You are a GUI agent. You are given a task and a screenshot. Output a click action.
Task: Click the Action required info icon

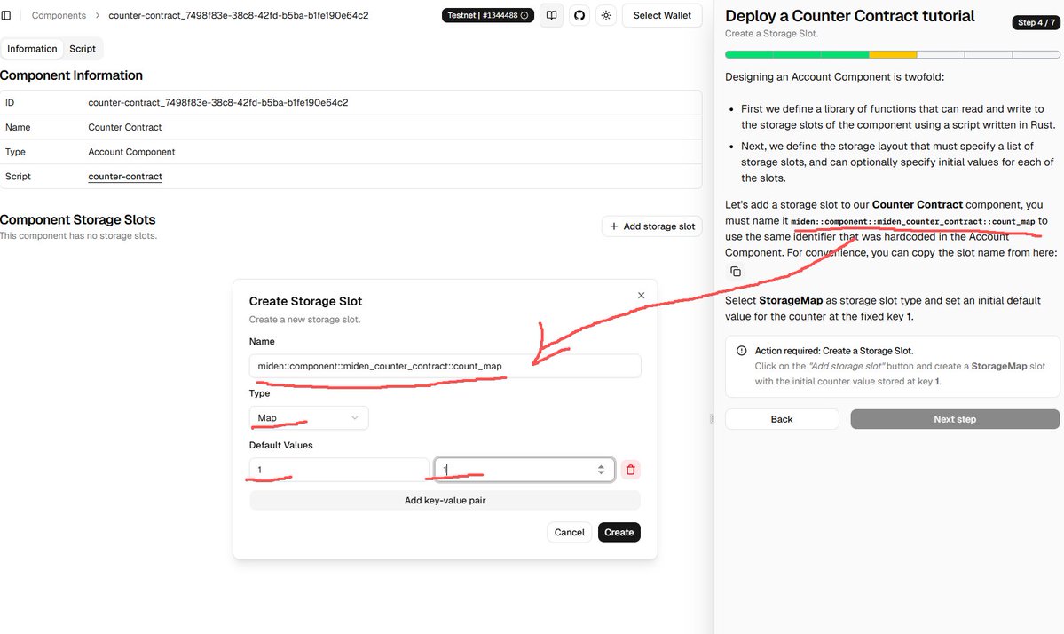tap(742, 351)
